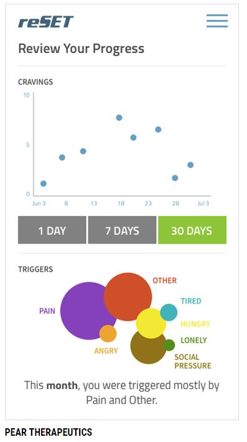This screenshot has width=247, height=442.
Task: Click the purple Pain trigger bubble
Action: point(84,310)
